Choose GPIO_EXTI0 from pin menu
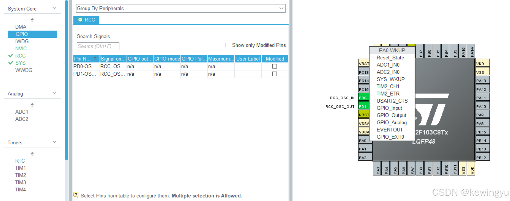510x201 pixels. (x=390, y=137)
